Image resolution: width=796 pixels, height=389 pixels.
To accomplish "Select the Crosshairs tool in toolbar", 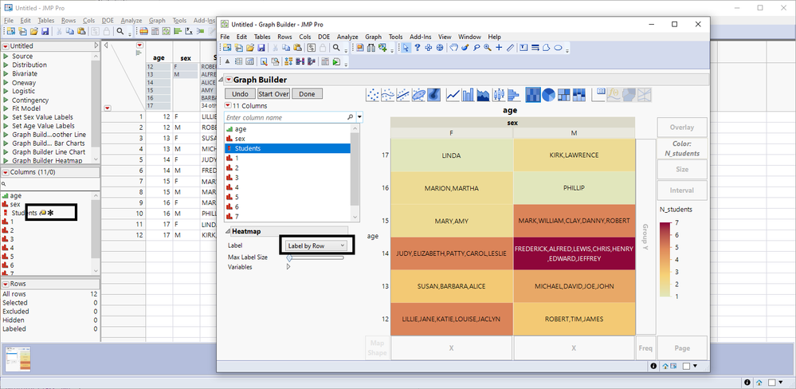I will pyautogui.click(x=499, y=48).
